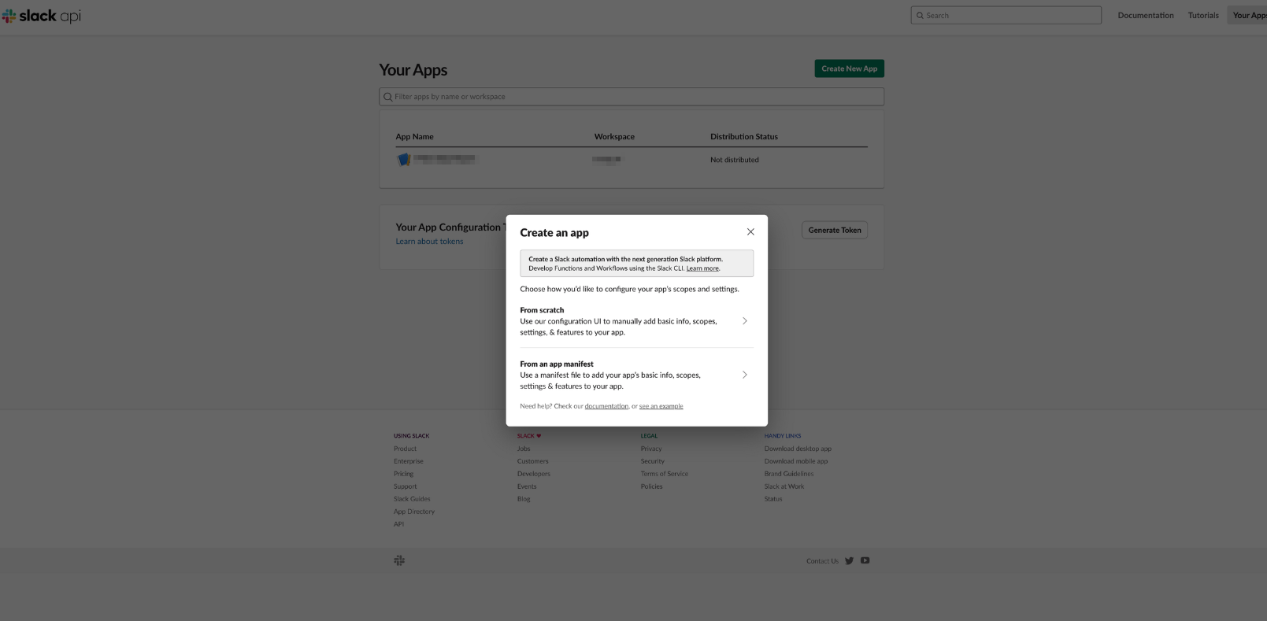Click the Create New App button

coord(849,68)
